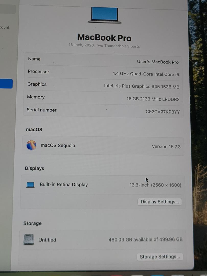Click the macOS Sequoia label
Image resolution: width=207 pixels, height=276 pixels.
click(58, 145)
